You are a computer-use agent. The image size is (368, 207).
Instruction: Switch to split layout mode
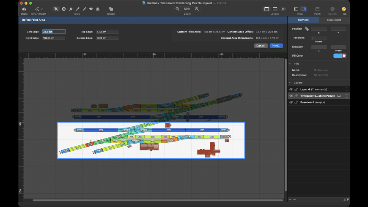click(x=275, y=9)
